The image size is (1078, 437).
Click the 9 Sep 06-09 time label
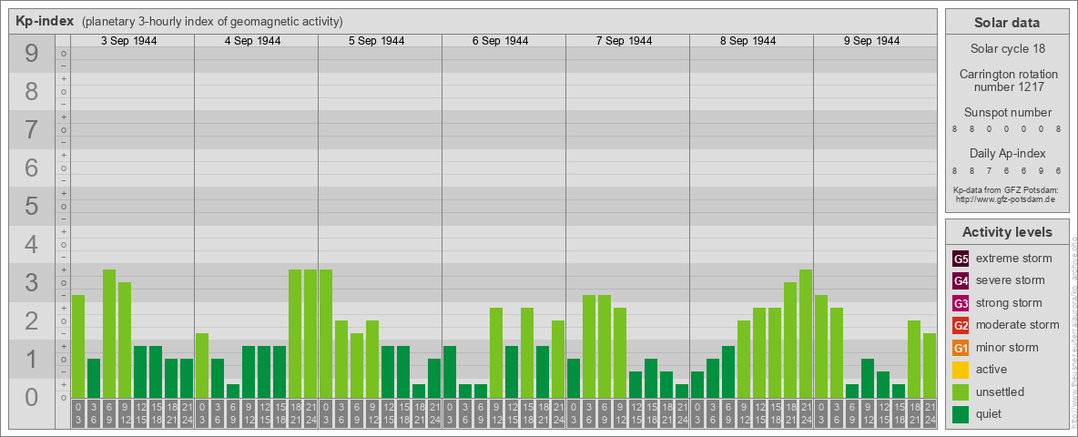click(852, 413)
